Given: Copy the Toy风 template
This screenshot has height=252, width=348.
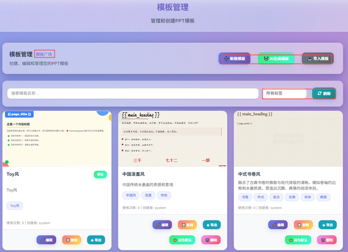Looking at the screenshot, I should tap(71, 240).
